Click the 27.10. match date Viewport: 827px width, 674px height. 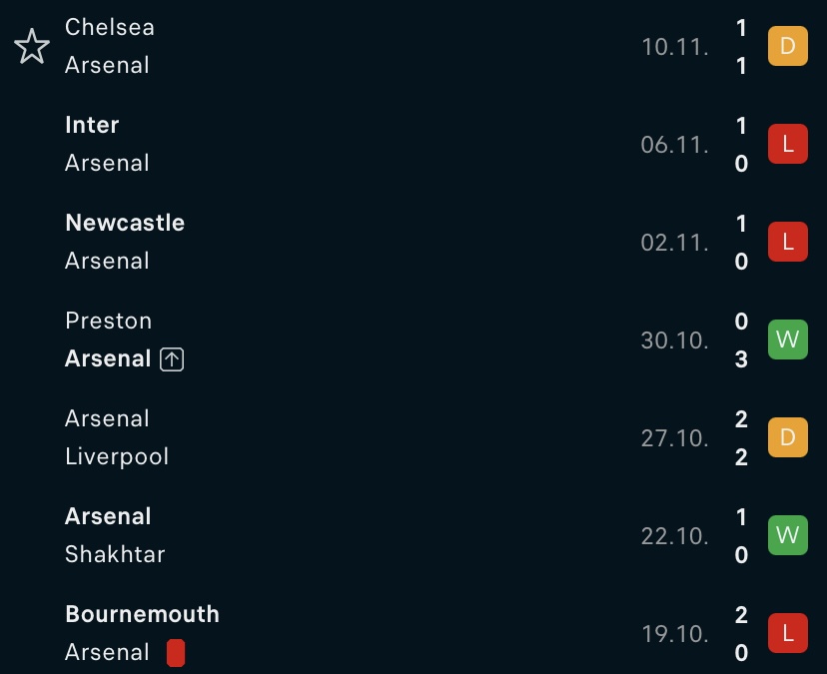[674, 438]
